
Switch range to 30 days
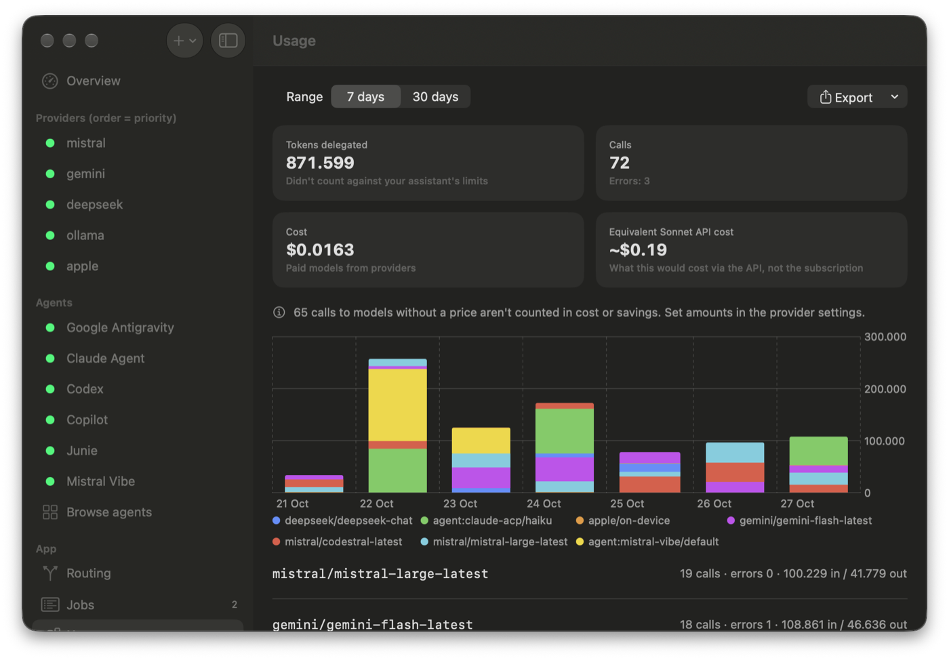[x=435, y=97]
